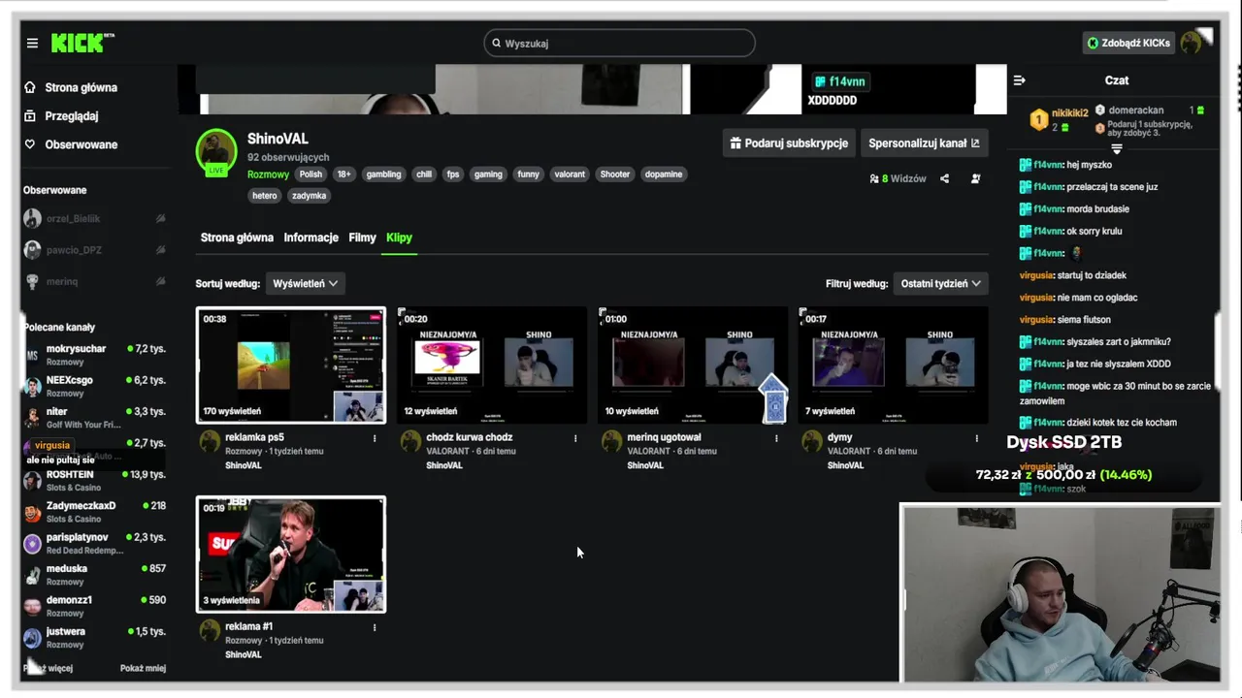Click the Obserwowane heart icon
The width and height of the screenshot is (1242, 698).
coord(31,144)
